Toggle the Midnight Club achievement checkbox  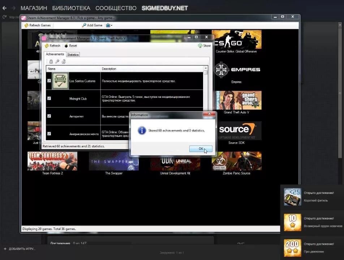[x=49, y=99]
